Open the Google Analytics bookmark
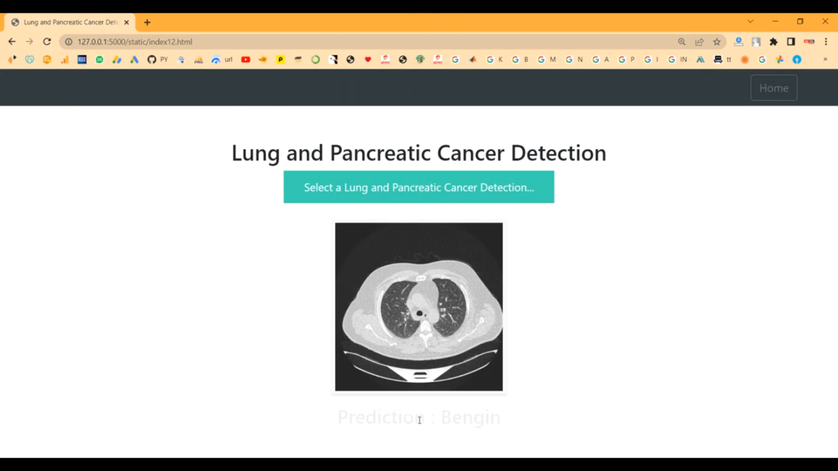Image resolution: width=838 pixels, height=471 pixels. click(x=65, y=60)
